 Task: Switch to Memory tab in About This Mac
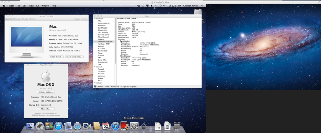coord(33,19)
